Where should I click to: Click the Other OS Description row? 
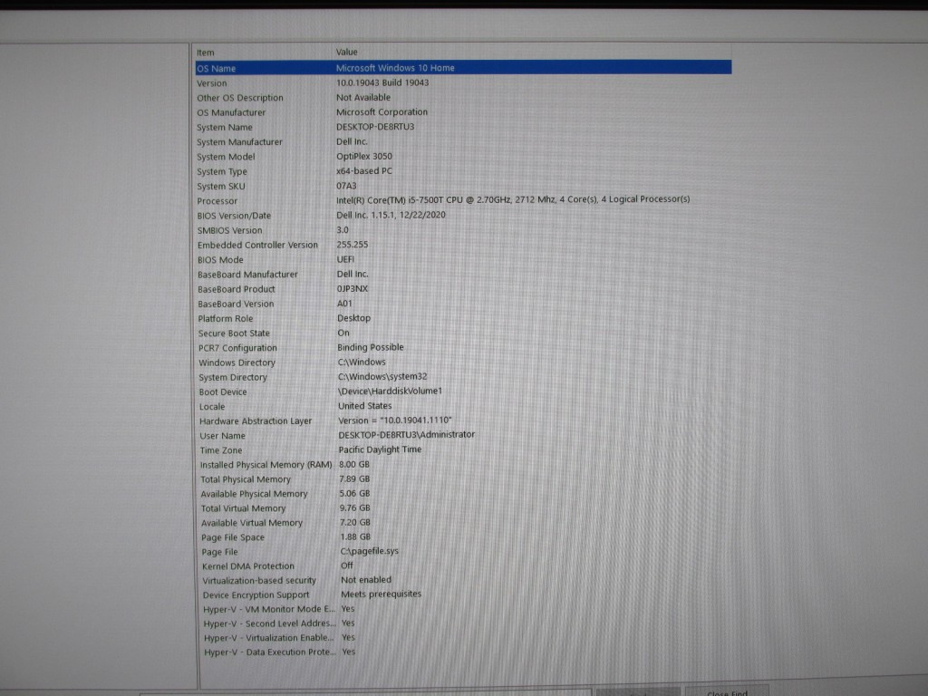463,98
